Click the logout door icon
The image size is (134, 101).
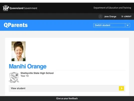pyautogui.click(x=122, y=16)
